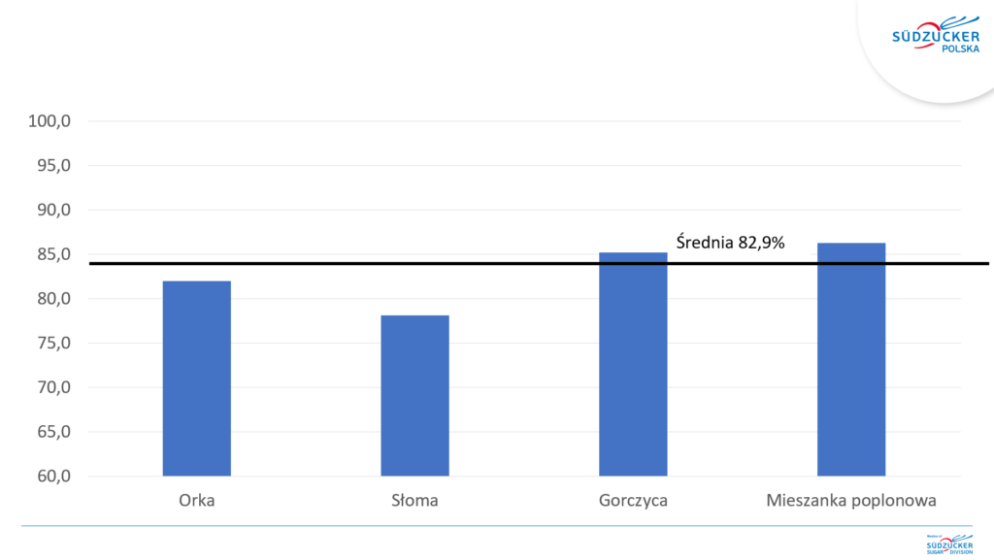Click the black average line

[x=539, y=264]
